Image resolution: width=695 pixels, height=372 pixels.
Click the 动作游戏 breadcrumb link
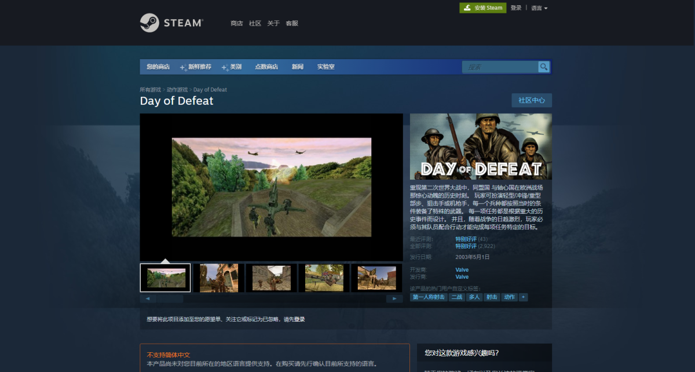tap(177, 90)
